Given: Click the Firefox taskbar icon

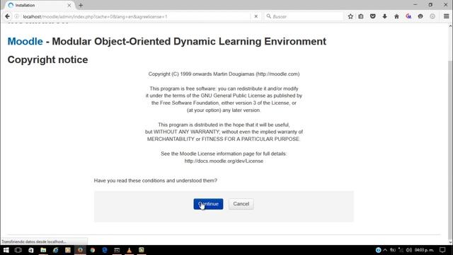Looking at the screenshot, I should coord(80,250).
